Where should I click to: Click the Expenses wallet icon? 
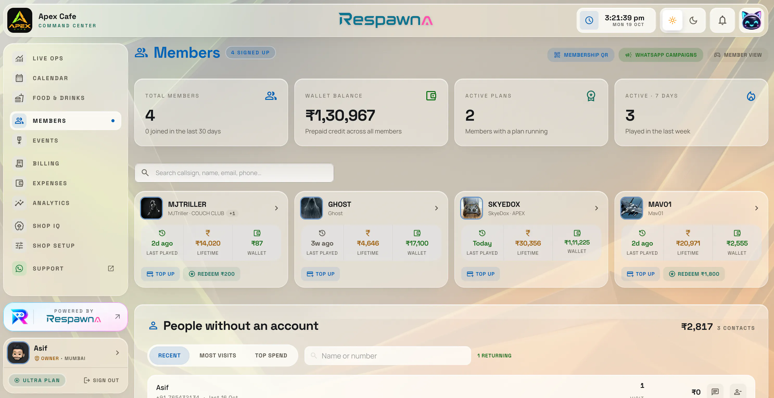(19, 183)
